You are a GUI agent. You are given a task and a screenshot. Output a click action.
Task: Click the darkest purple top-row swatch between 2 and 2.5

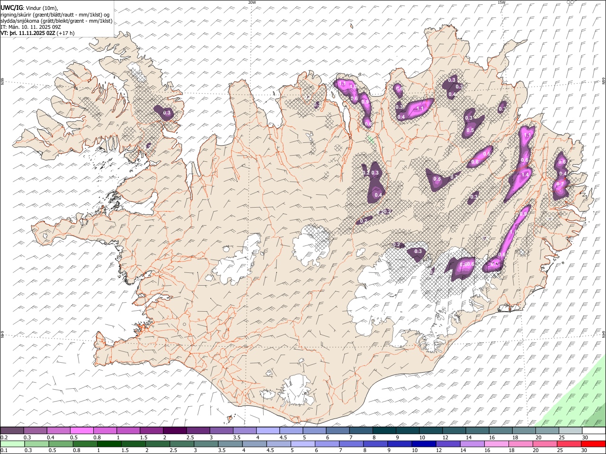[x=174, y=431]
